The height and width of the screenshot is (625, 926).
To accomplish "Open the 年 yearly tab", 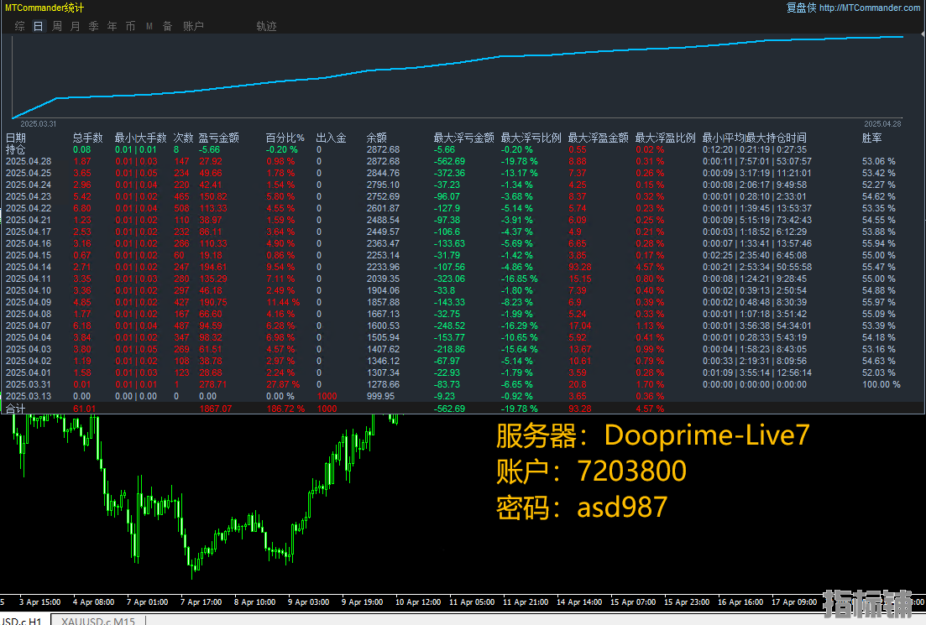I will coord(112,26).
